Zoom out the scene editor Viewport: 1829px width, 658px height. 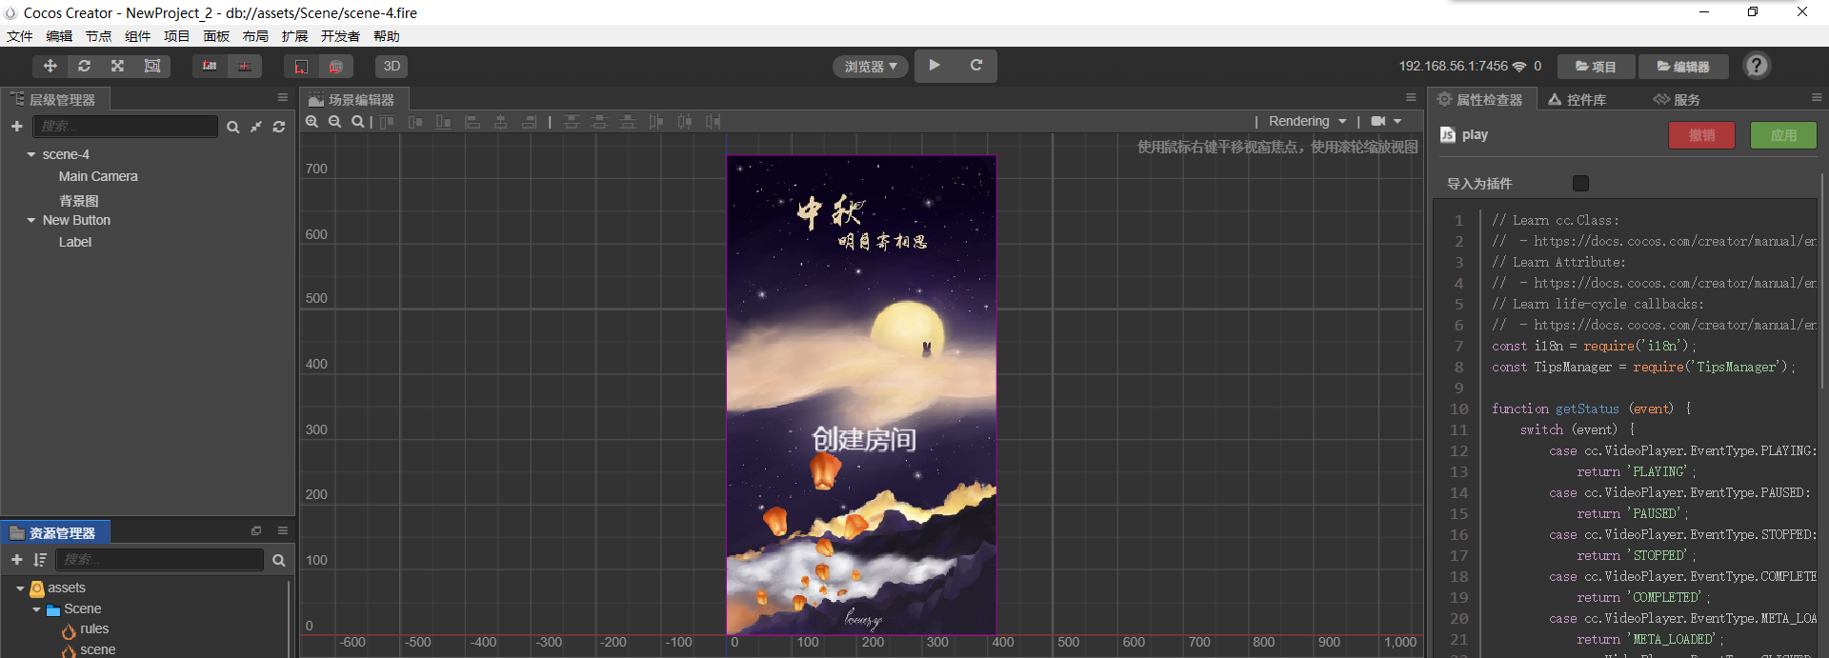334,122
